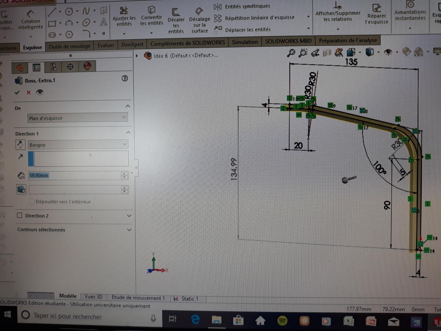
Task: Switch to the DimXpert tab
Action: tap(132, 44)
